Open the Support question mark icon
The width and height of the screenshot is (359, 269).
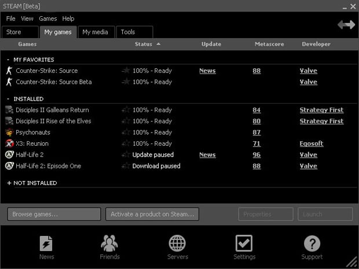312,244
